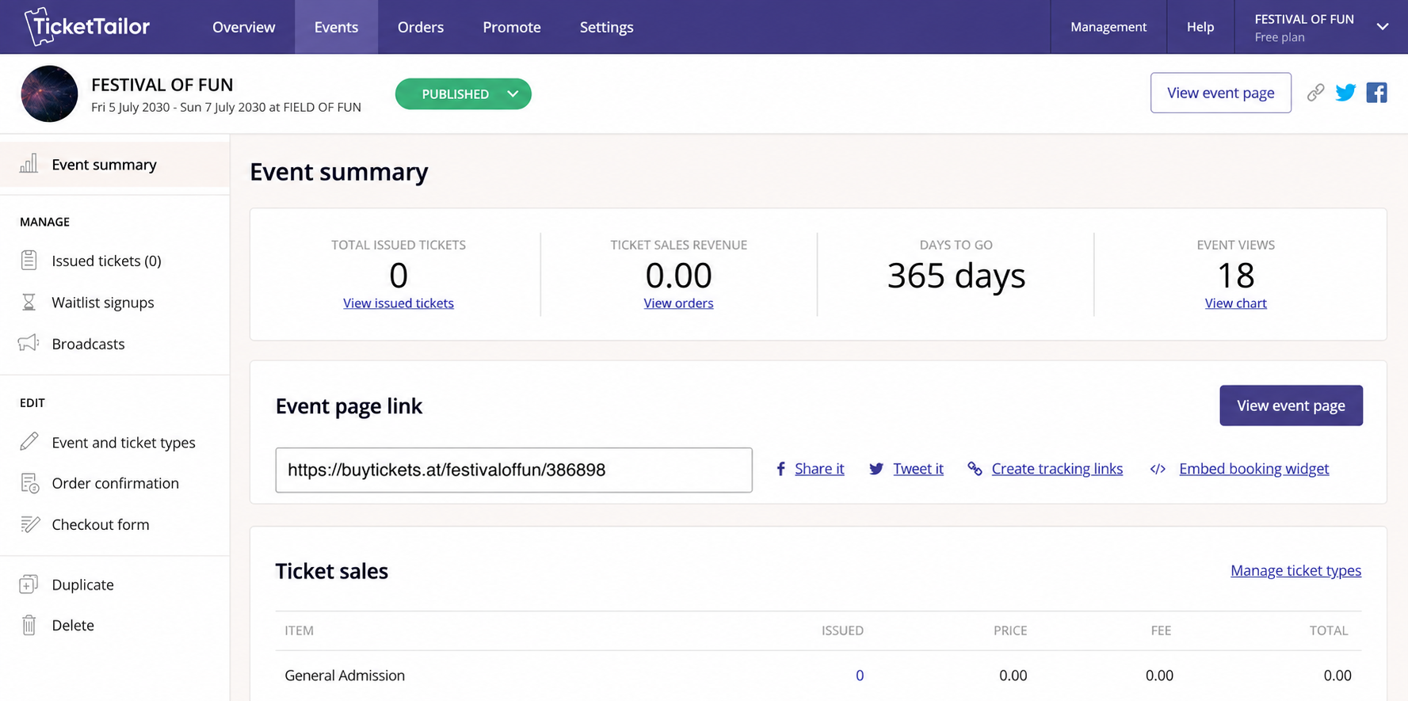
Task: Click the Twitter bird icon beside Tweet it
Action: [876, 469]
